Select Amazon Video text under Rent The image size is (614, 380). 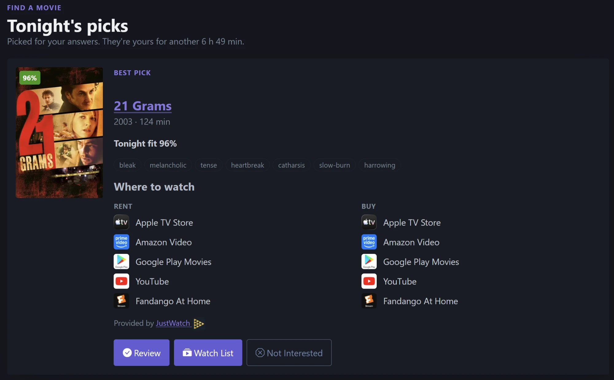[164, 242]
